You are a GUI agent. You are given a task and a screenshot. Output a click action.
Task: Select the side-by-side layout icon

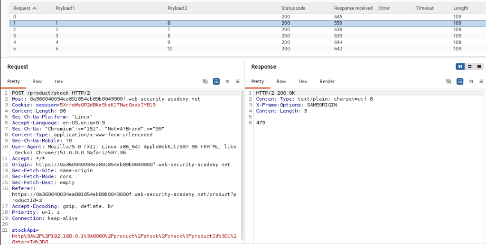tap(460, 66)
